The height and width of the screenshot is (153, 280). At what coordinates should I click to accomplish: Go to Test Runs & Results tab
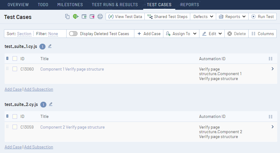pyautogui.click(x=115, y=5)
